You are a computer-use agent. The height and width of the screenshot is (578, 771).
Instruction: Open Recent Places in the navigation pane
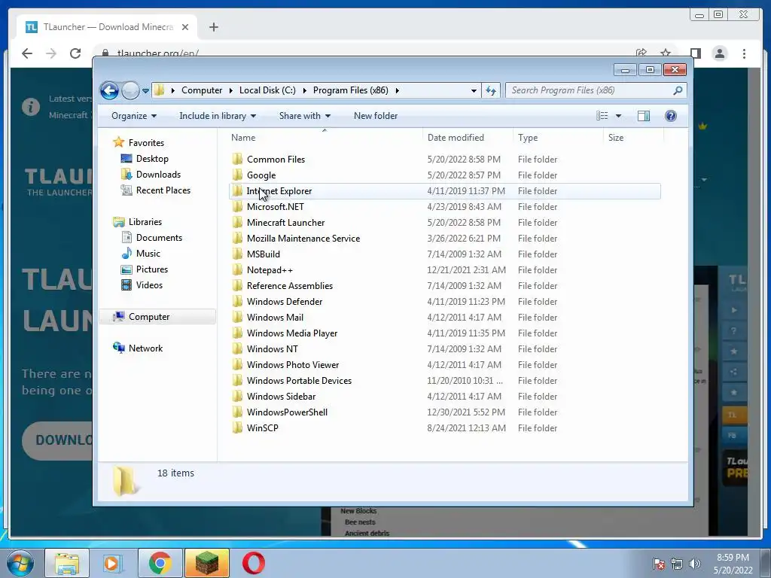[x=163, y=190]
